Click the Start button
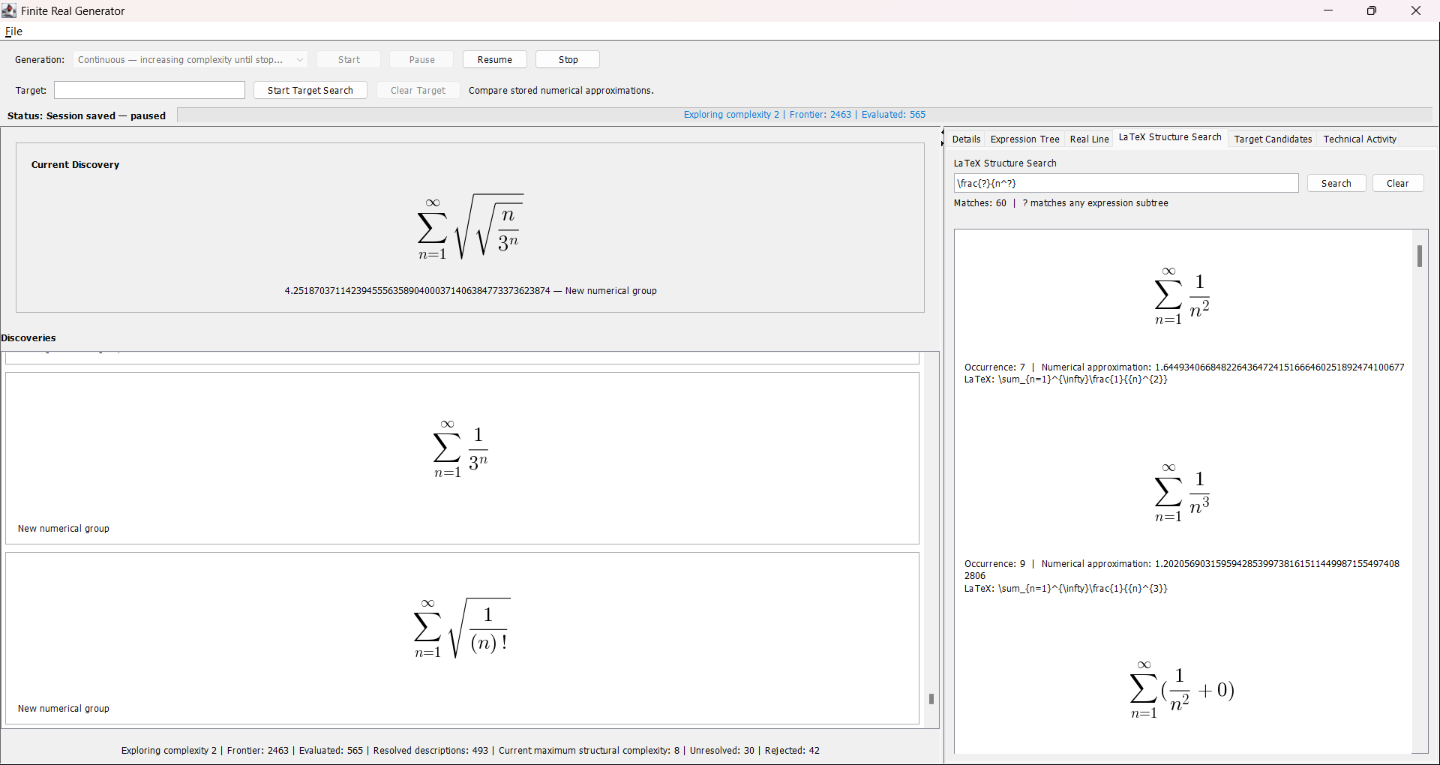This screenshot has width=1440, height=765. 349,60
